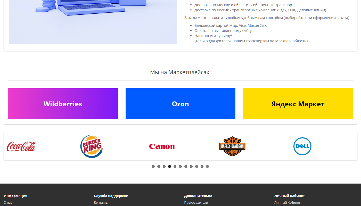Select the second-to-last carousel pagination dot
361x206 pixels.
202,167
